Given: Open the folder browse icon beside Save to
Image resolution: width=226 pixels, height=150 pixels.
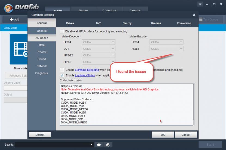Looking at the screenshot, I should point(99,145).
